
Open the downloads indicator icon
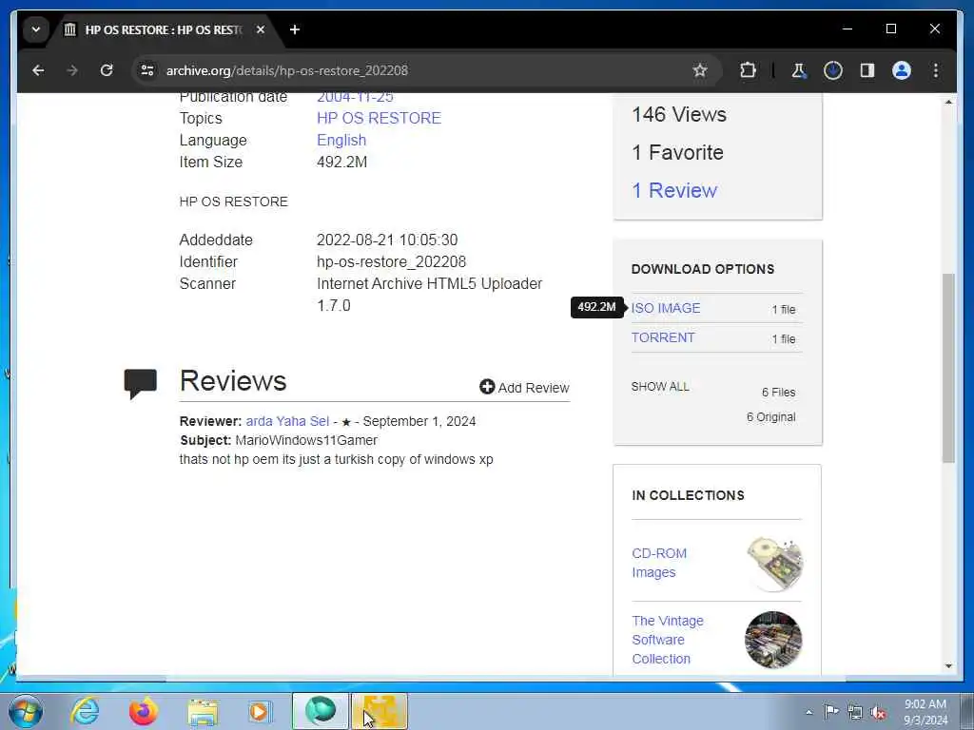coord(833,70)
